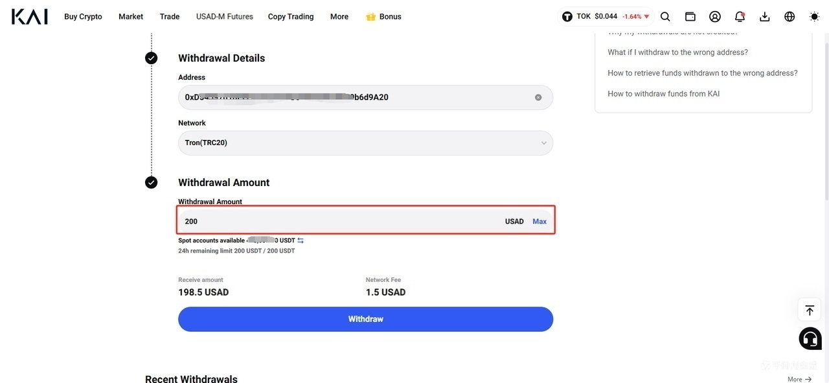
Task: Open the More menu in navigation
Action: pyautogui.click(x=339, y=17)
